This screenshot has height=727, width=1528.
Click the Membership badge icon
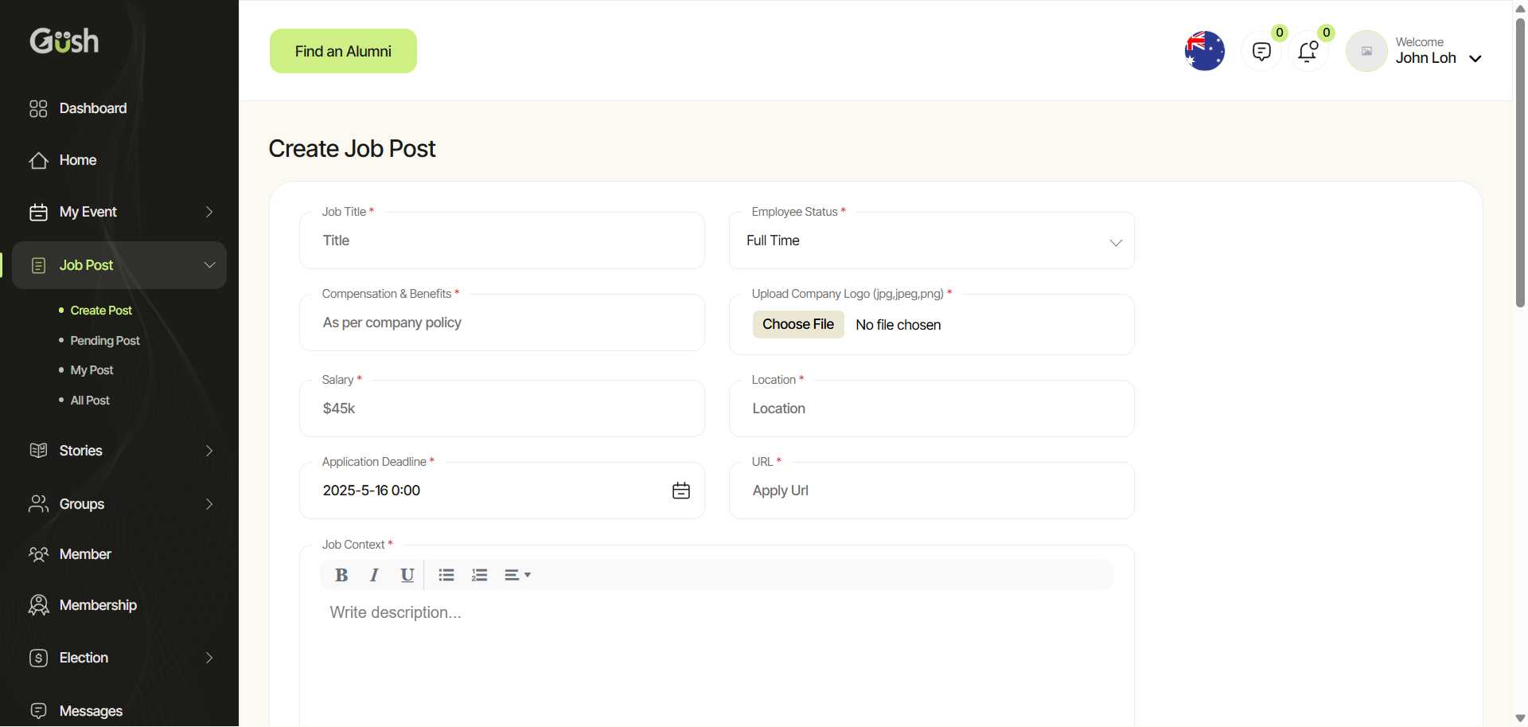(38, 605)
